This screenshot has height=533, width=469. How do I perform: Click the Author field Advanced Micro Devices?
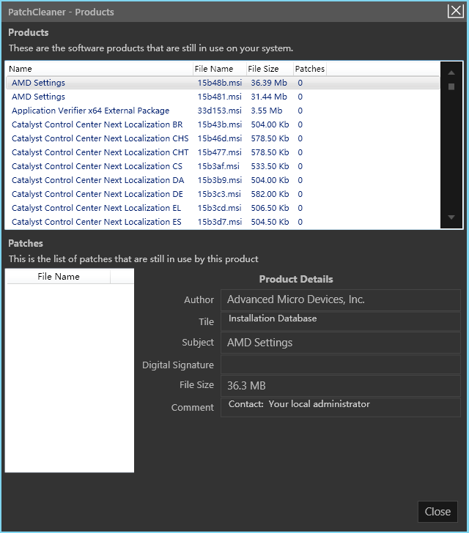[x=341, y=300]
